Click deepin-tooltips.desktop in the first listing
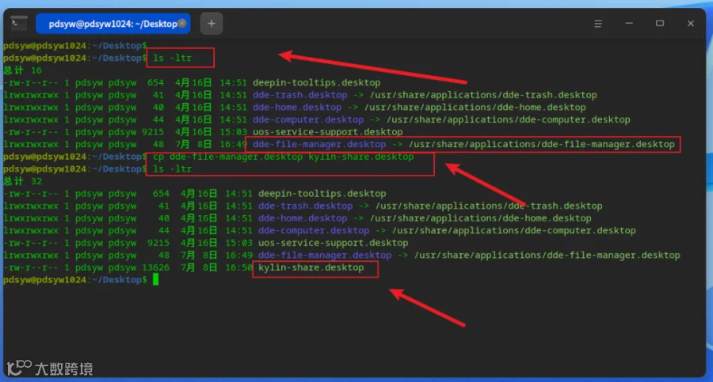This screenshot has height=382, width=713. point(316,83)
